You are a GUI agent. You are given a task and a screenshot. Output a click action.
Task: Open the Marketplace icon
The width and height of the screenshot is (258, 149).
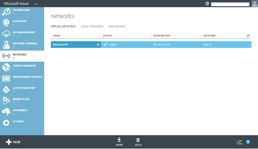6,101
